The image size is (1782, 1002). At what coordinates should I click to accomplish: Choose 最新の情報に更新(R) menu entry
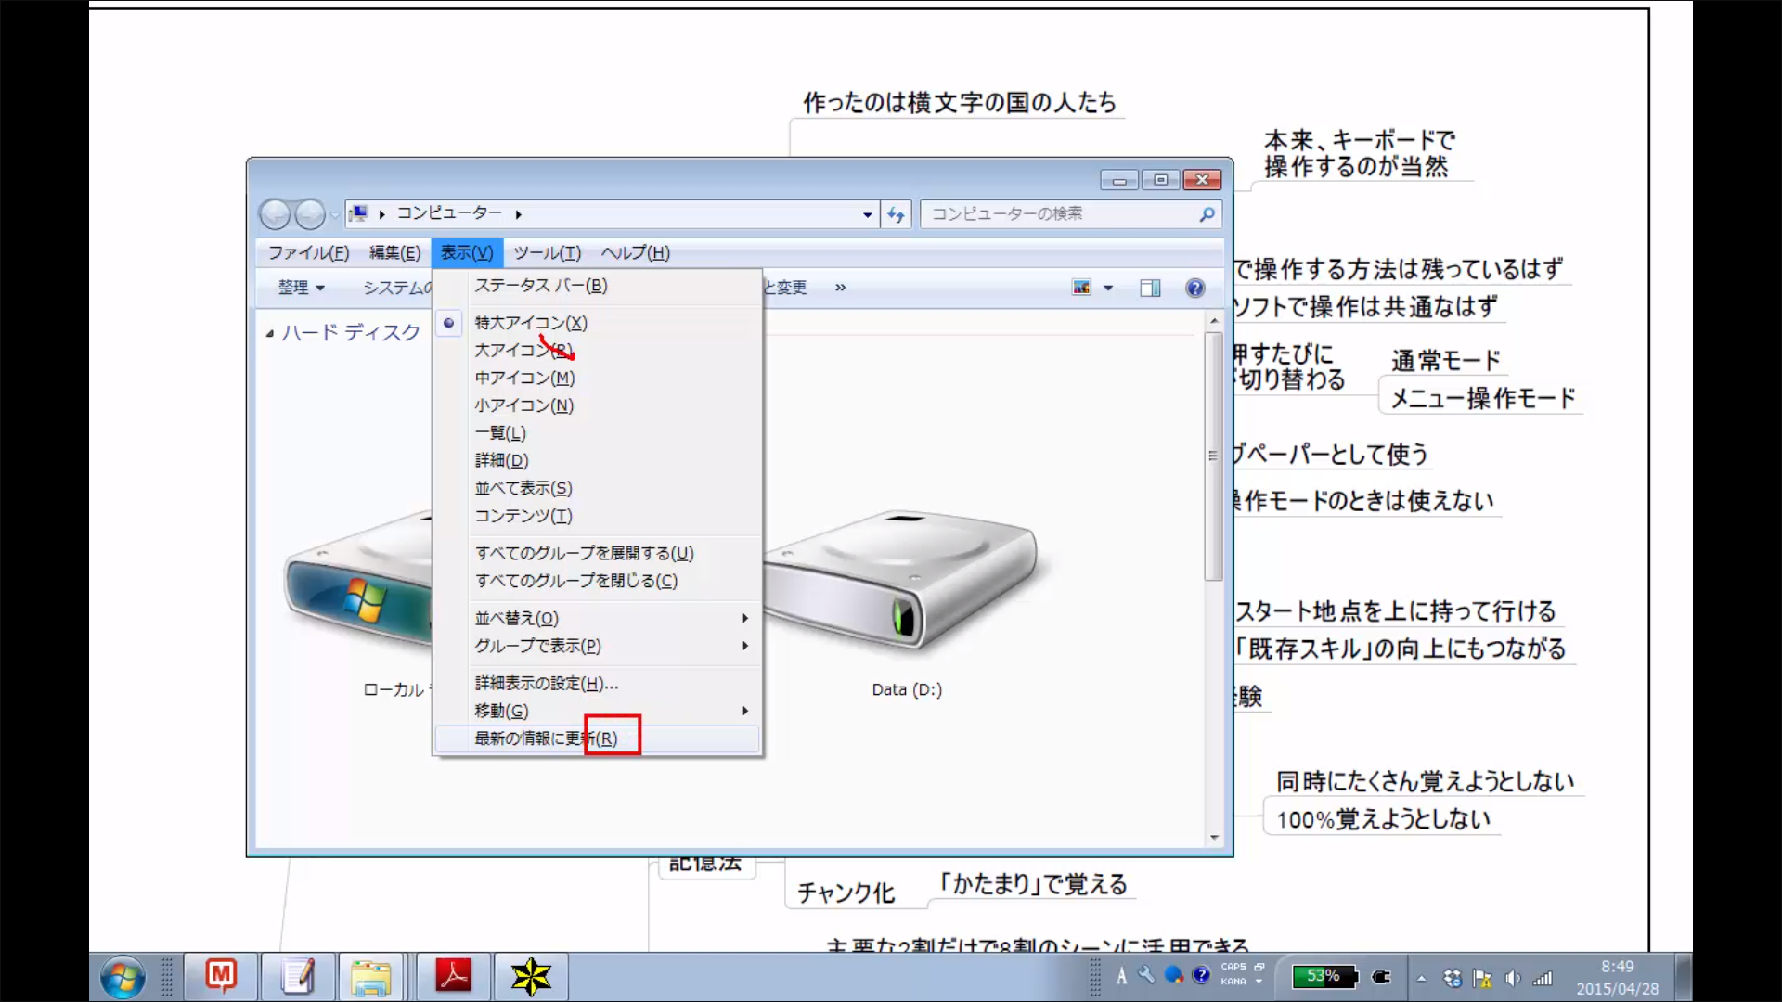coord(546,739)
